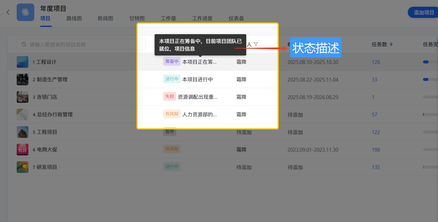Toggle sorting on the 任务数 column
The height and width of the screenshot is (222, 438).
[392, 44]
